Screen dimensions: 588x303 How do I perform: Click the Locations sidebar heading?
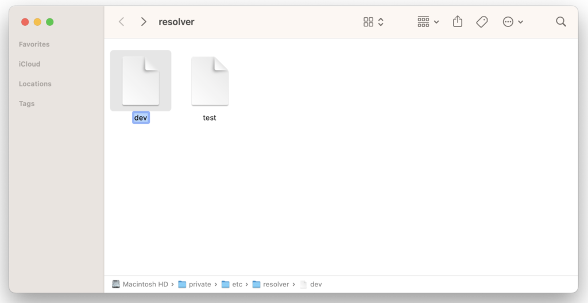coord(35,84)
